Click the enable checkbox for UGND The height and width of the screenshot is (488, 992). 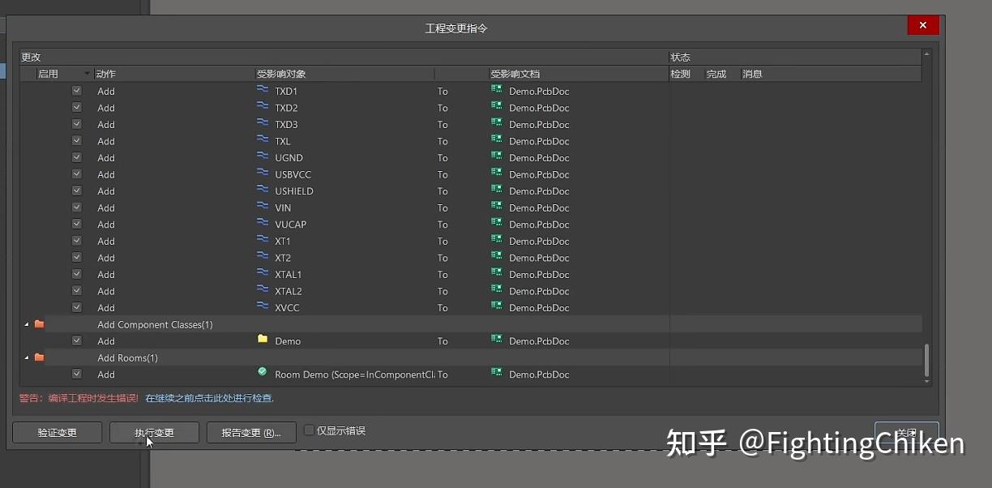77,157
